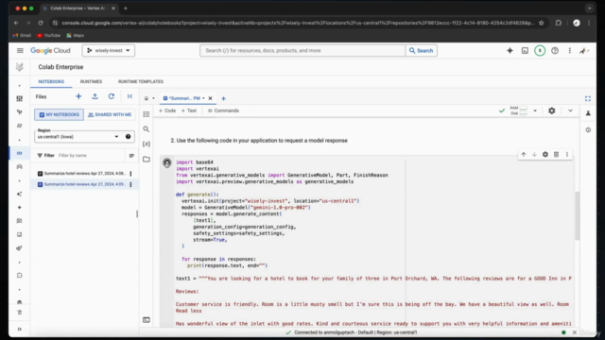Open the terminal panel icon at bottom-left of notebook
The image size is (605, 340).
147,320
